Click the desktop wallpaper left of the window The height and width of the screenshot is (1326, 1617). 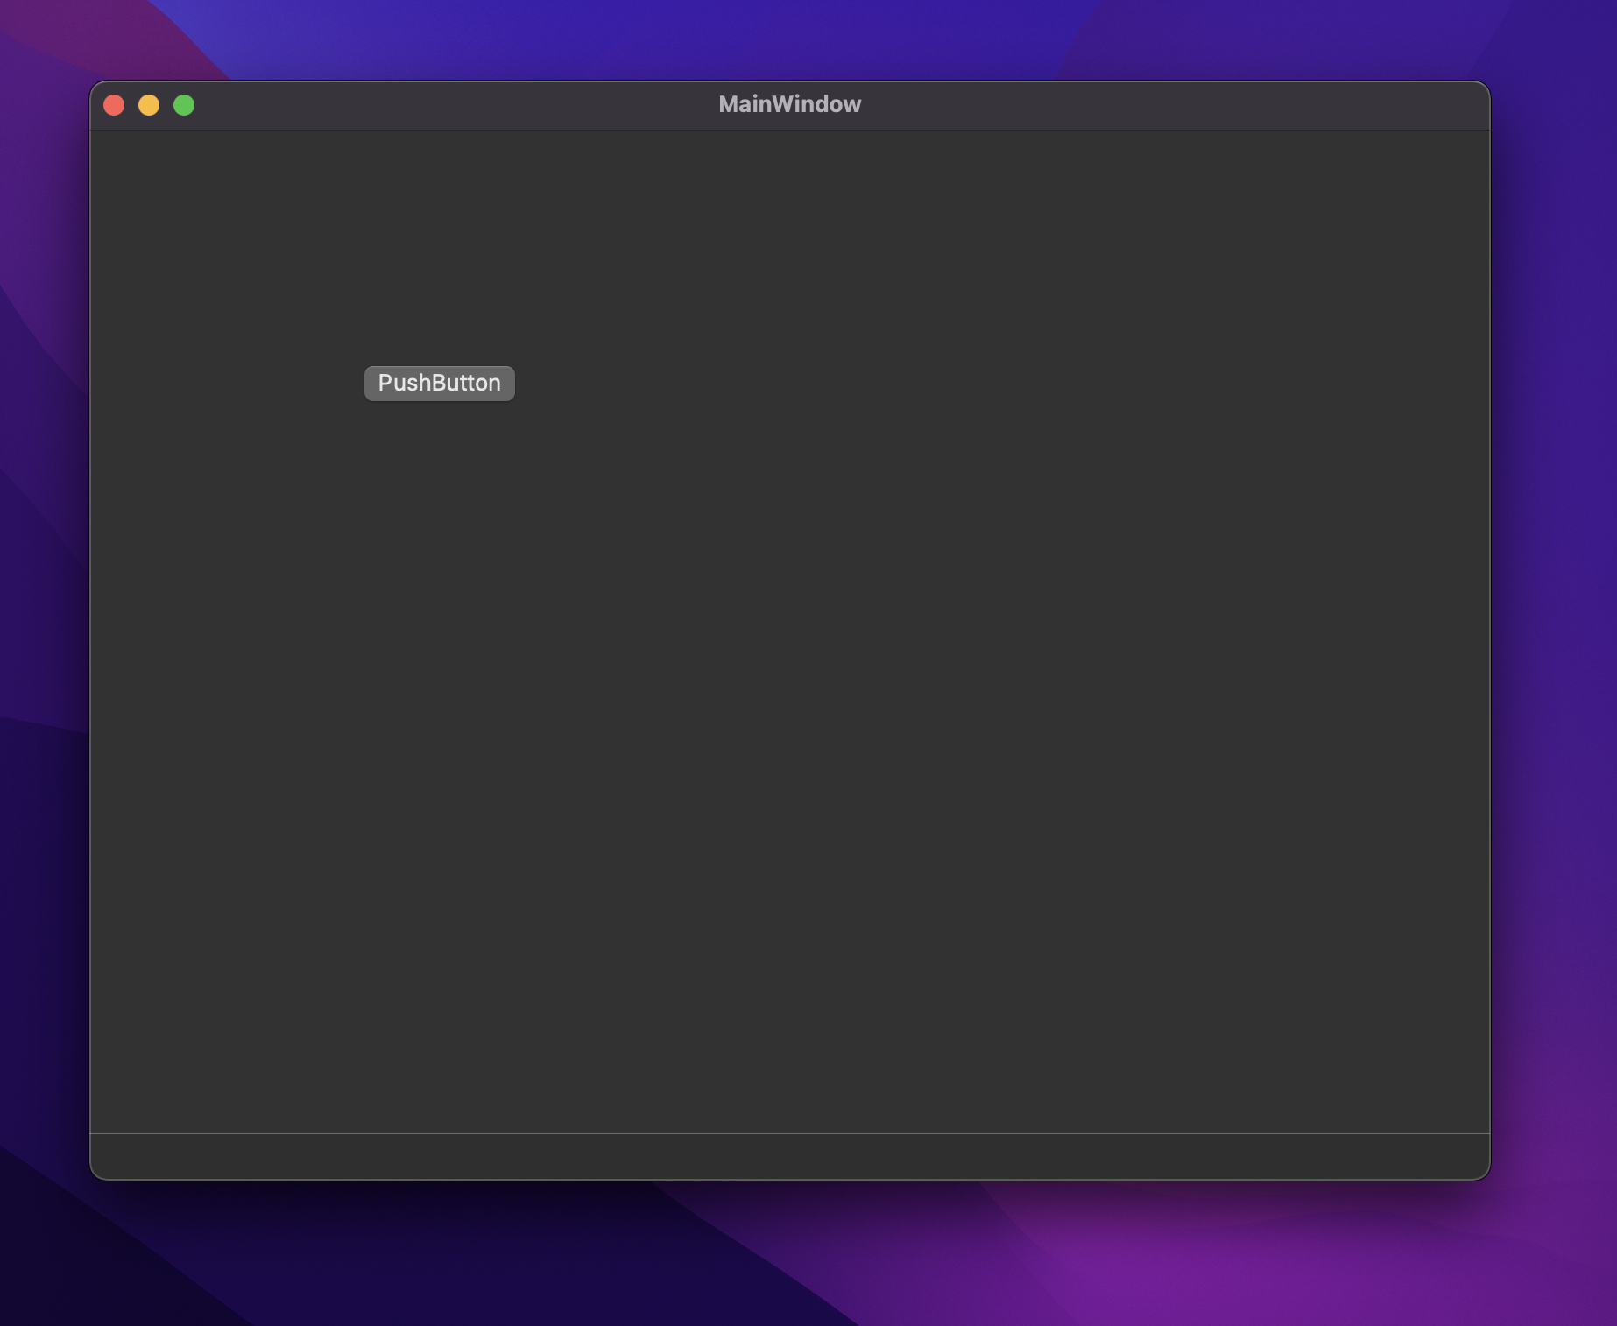(x=44, y=613)
